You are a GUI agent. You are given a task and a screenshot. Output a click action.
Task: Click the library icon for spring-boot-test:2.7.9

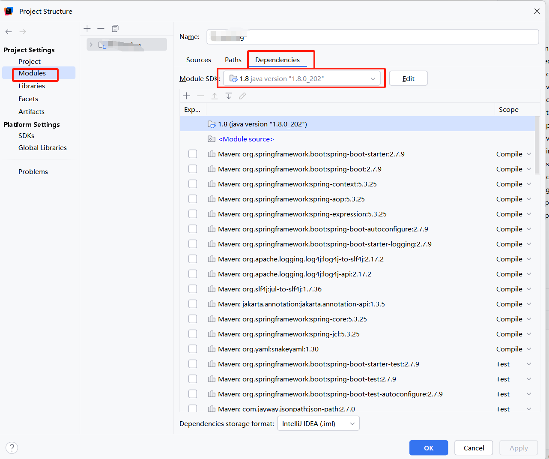coord(212,379)
